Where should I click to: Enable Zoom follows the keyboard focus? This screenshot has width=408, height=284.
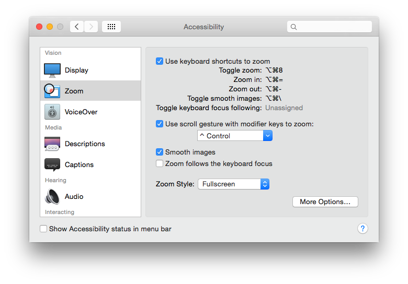point(160,163)
